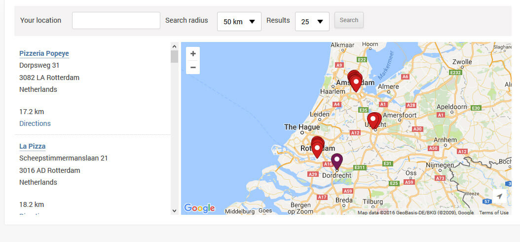Zoom out the map with minus button
This screenshot has height=242, width=520.
click(193, 67)
